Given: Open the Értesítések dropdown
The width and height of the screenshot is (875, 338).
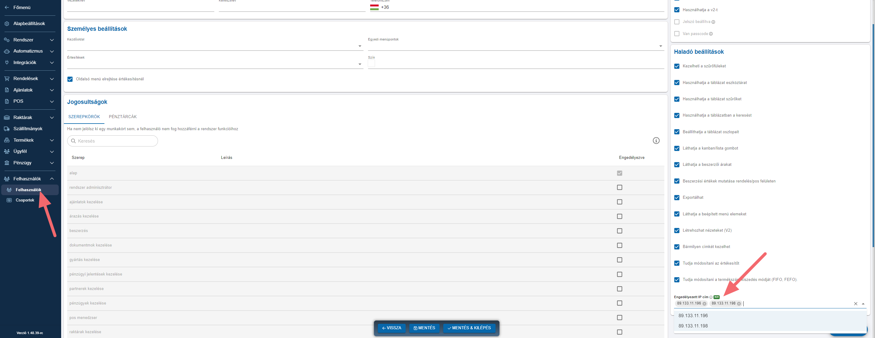Looking at the screenshot, I should [215, 64].
